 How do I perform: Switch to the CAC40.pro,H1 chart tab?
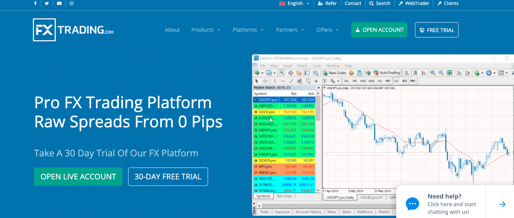pyautogui.click(x=372, y=197)
